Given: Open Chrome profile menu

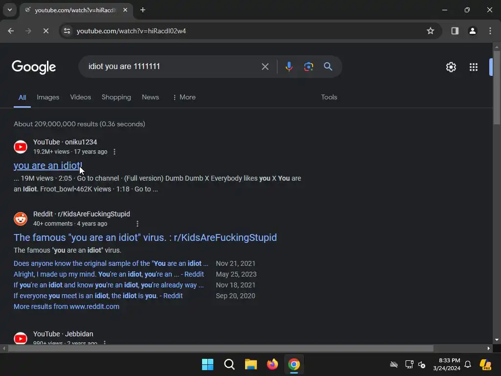Looking at the screenshot, I should pyautogui.click(x=473, y=31).
